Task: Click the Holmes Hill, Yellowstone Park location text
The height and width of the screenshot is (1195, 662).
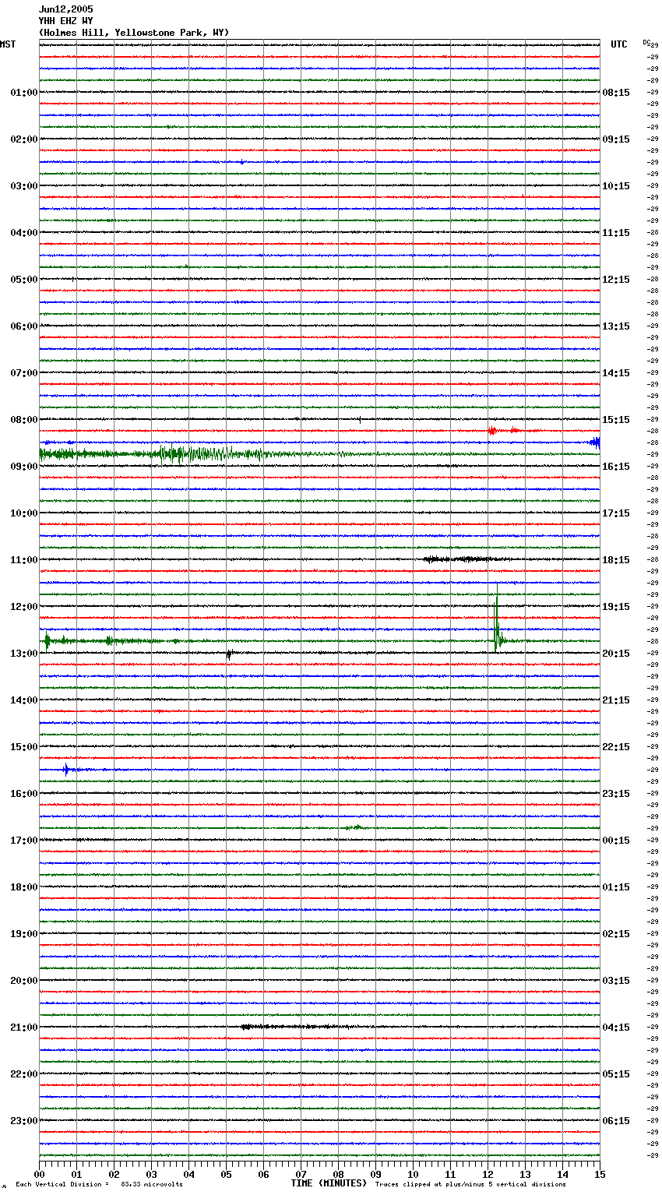Action: 134,33
